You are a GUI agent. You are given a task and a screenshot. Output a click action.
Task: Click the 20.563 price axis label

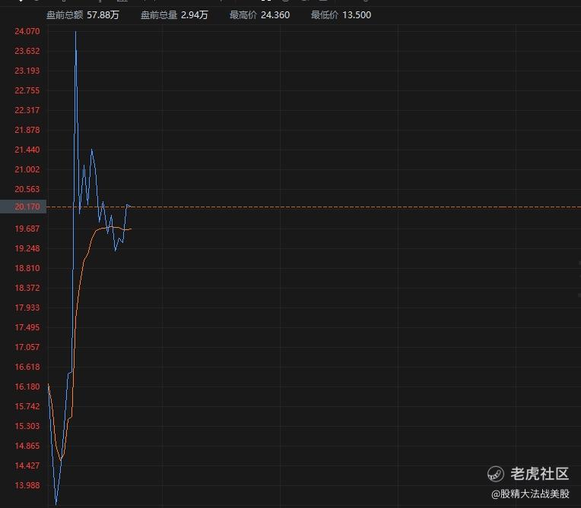tap(27, 189)
